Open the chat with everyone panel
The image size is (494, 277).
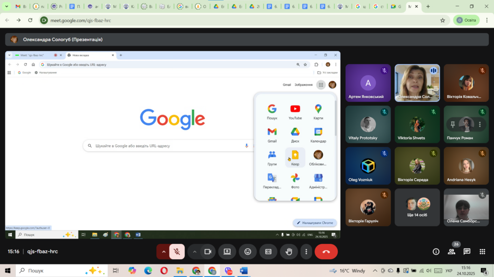coord(467,252)
